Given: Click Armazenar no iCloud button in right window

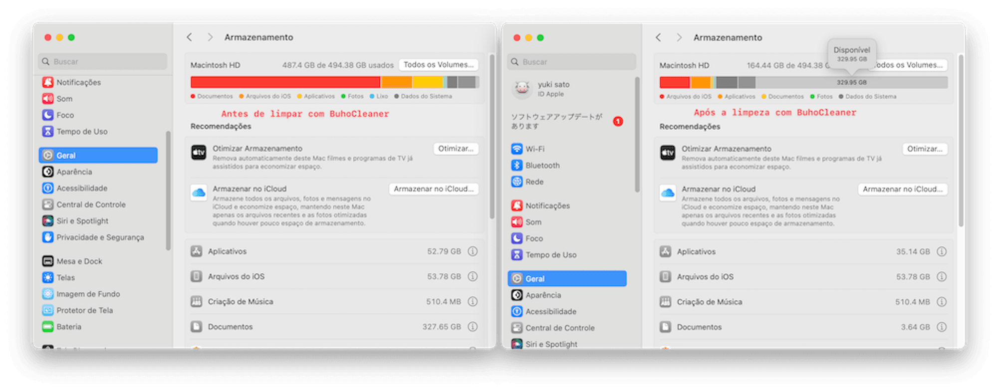Looking at the screenshot, I should (x=903, y=189).
